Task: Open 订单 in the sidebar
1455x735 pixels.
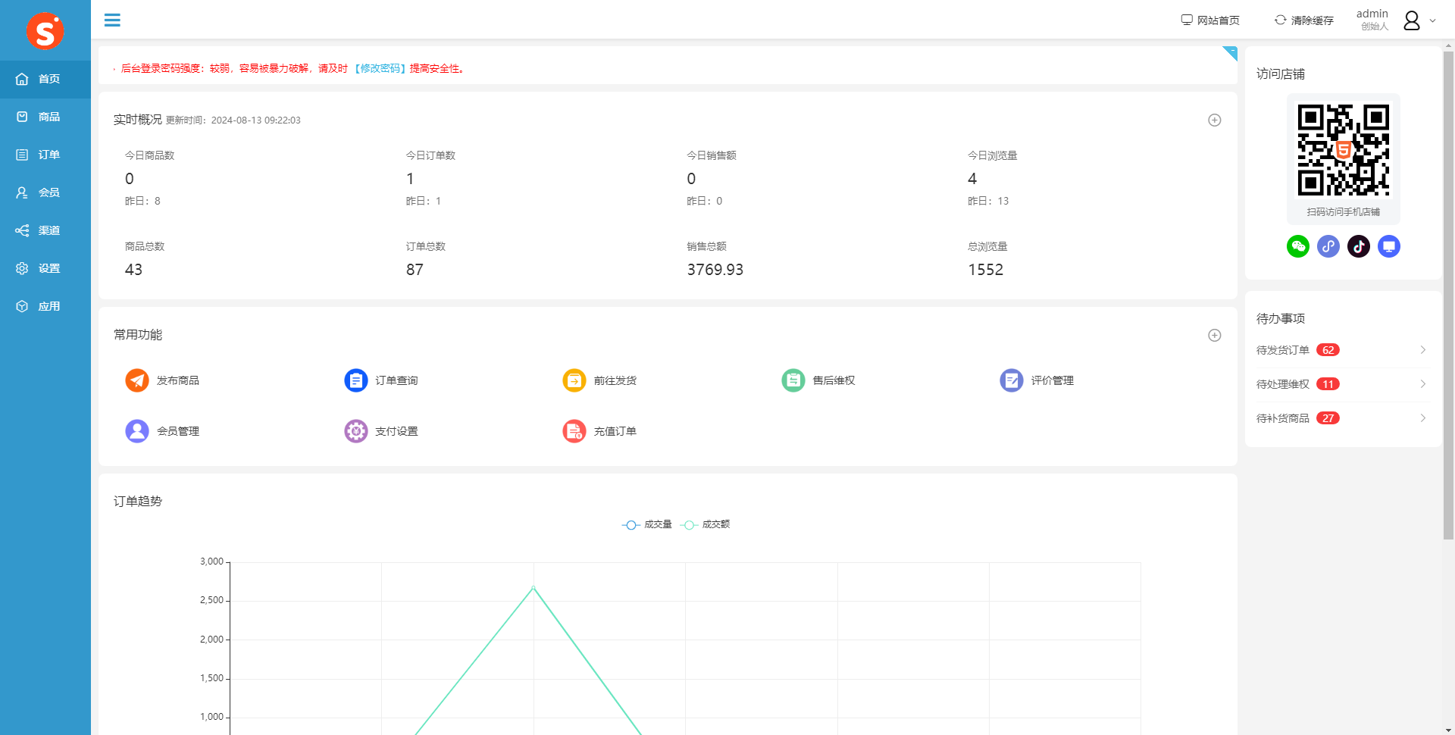Action: pyautogui.click(x=45, y=155)
